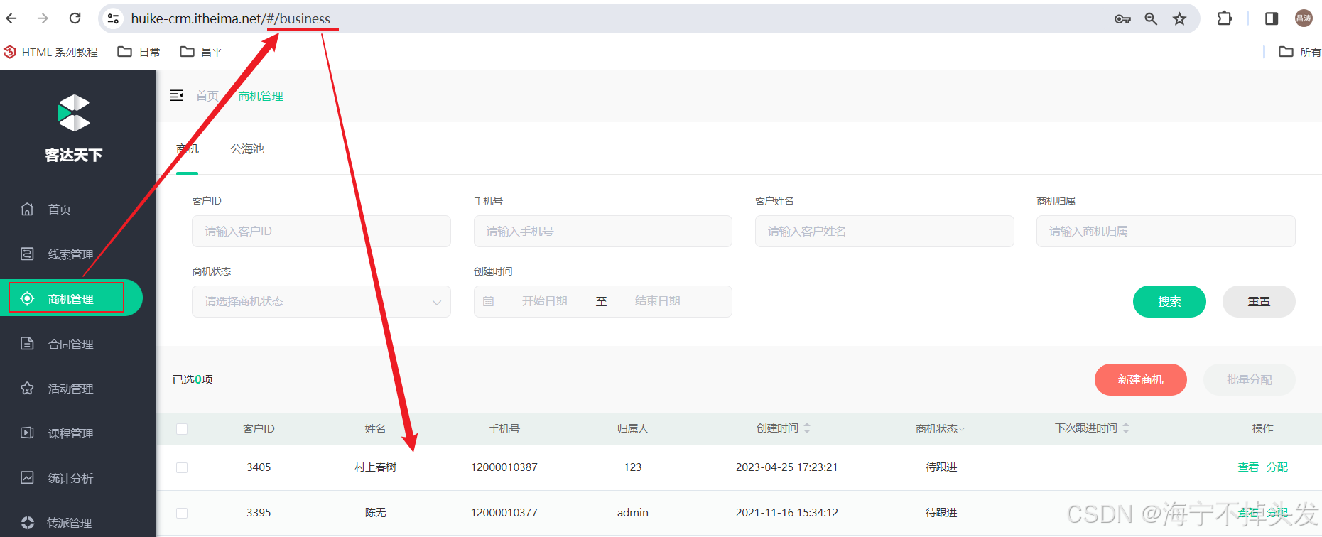Open the 昌平 bookmark folder
The image size is (1322, 537).
coord(201,52)
